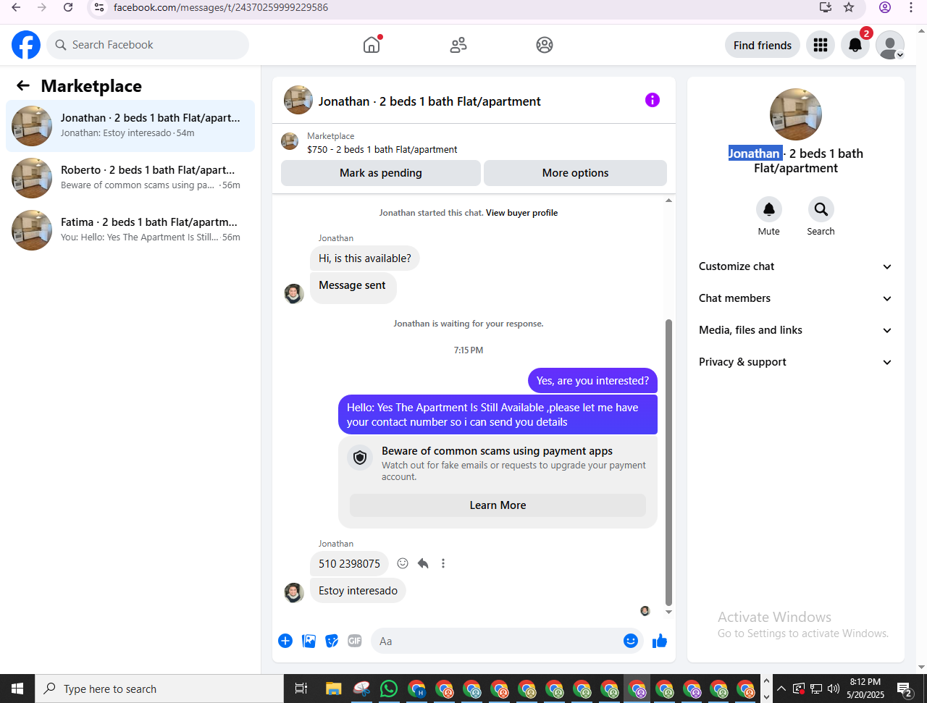Go back with Marketplace back arrow
The height and width of the screenshot is (703, 927).
(23, 86)
